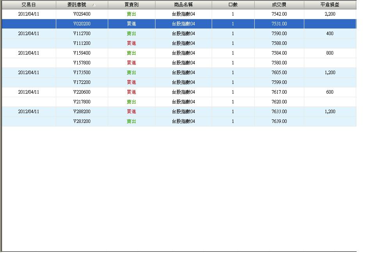Screen dimensions: 382x272
Task: Click date 2012/04/11 in V288200 row
Action: click(29, 112)
